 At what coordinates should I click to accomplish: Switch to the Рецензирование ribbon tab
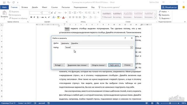(x=81, y=7)
